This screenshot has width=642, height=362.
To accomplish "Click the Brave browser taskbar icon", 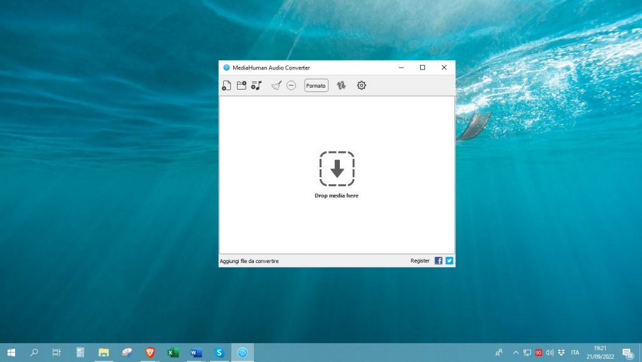I will click(150, 353).
